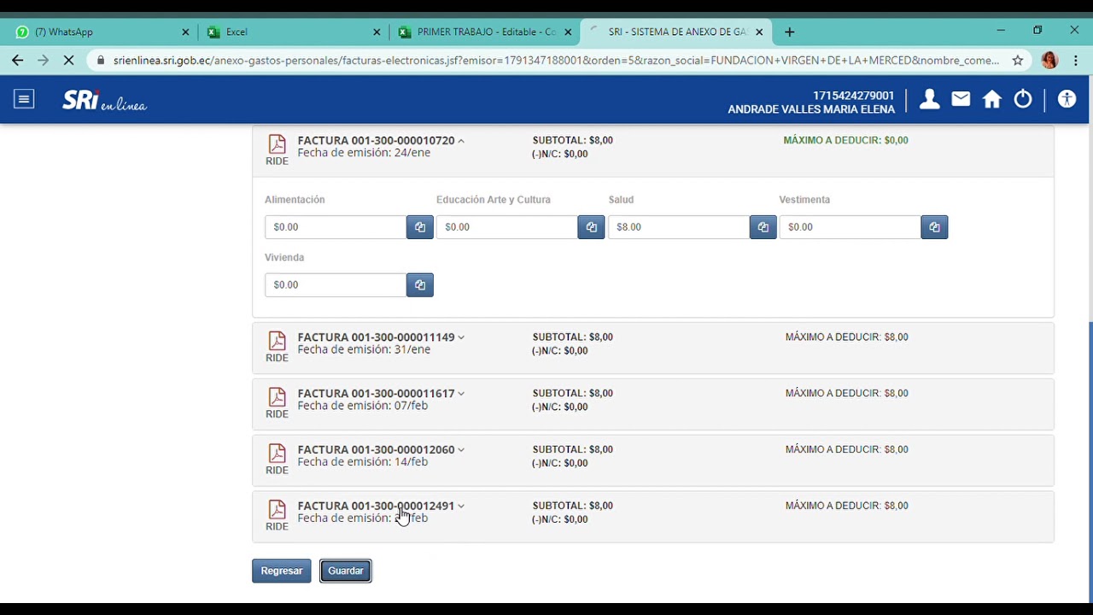The width and height of the screenshot is (1093, 615).
Task: Click the Salud amount field
Action: point(679,227)
